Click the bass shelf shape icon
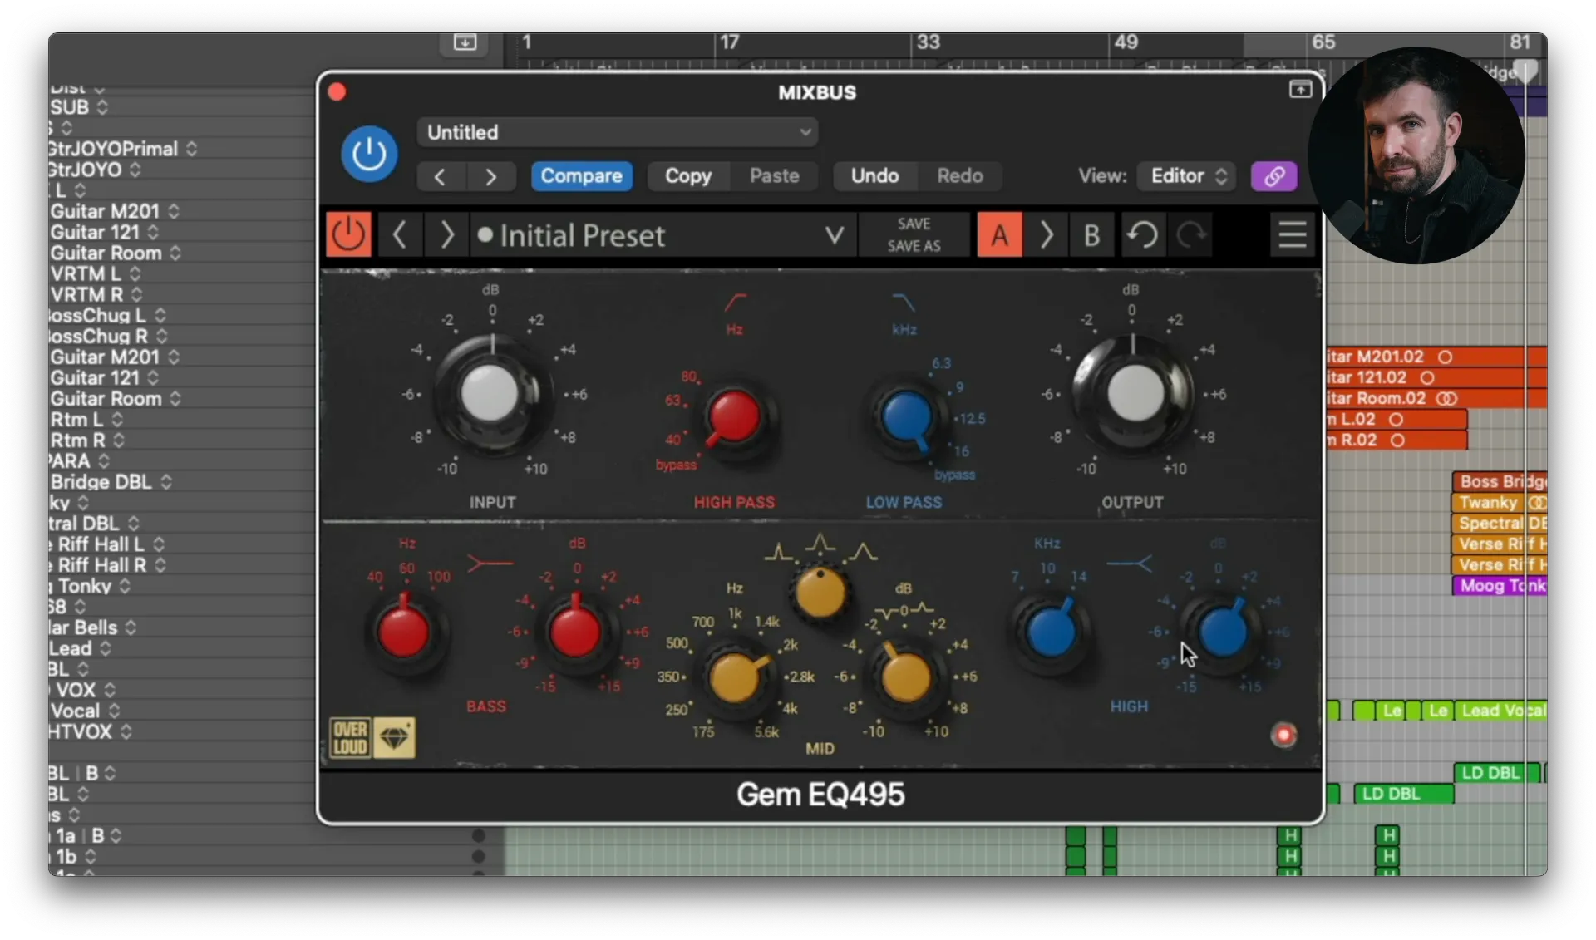The width and height of the screenshot is (1596, 940). [490, 564]
